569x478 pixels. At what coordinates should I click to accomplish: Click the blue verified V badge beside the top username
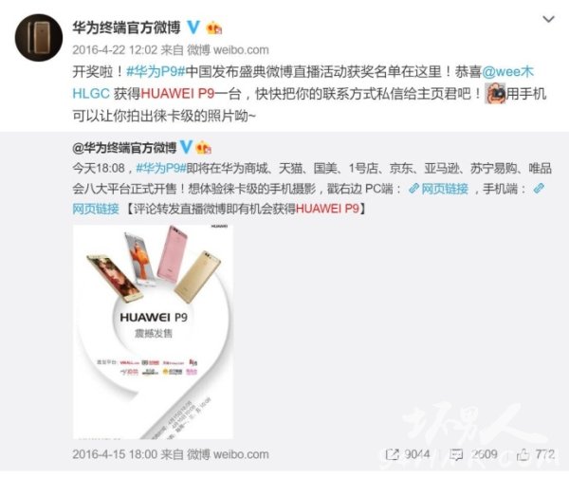tap(193, 28)
